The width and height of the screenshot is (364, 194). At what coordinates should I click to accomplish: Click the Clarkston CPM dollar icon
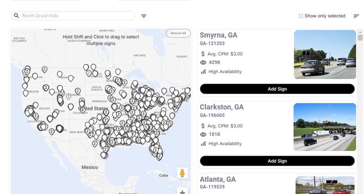203,126
